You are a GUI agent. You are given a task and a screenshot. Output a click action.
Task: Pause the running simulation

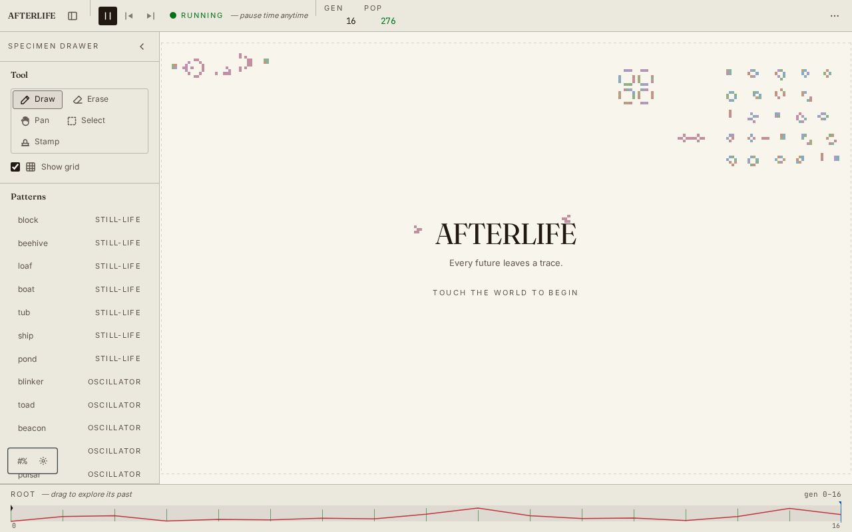108,16
